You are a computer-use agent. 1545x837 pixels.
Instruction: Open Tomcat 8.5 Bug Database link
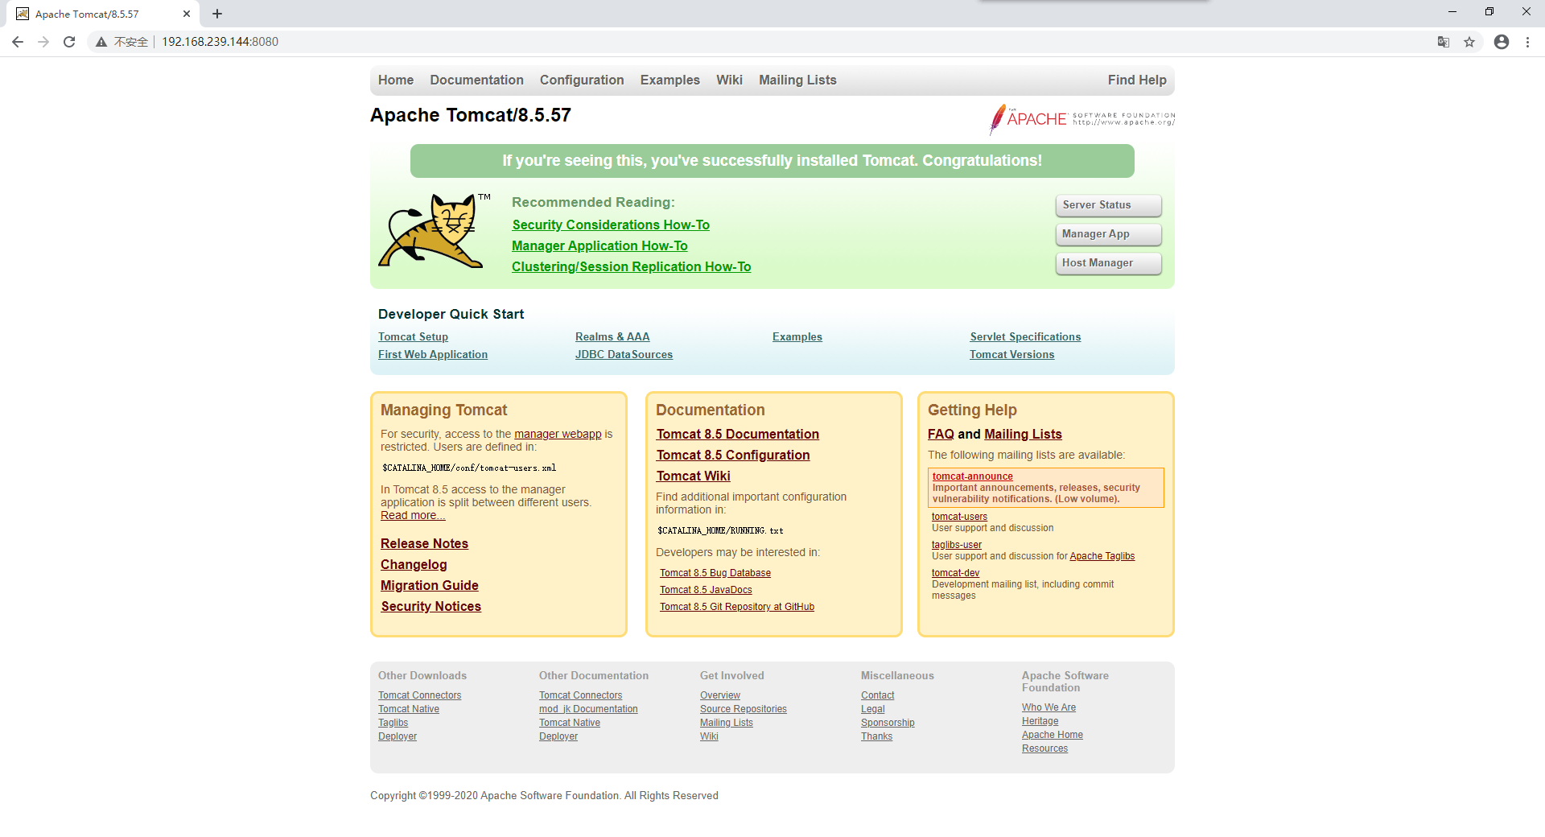point(715,574)
